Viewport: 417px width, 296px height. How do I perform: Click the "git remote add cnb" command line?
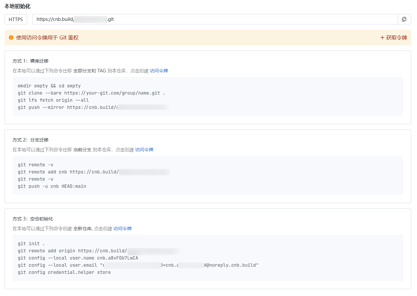[94, 172]
